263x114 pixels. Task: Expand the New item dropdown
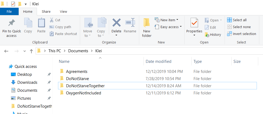[x=177, y=20]
